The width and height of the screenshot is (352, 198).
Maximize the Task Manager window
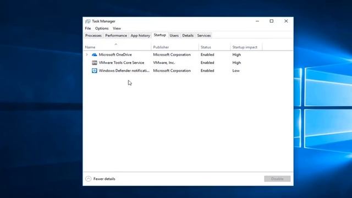[271, 21]
